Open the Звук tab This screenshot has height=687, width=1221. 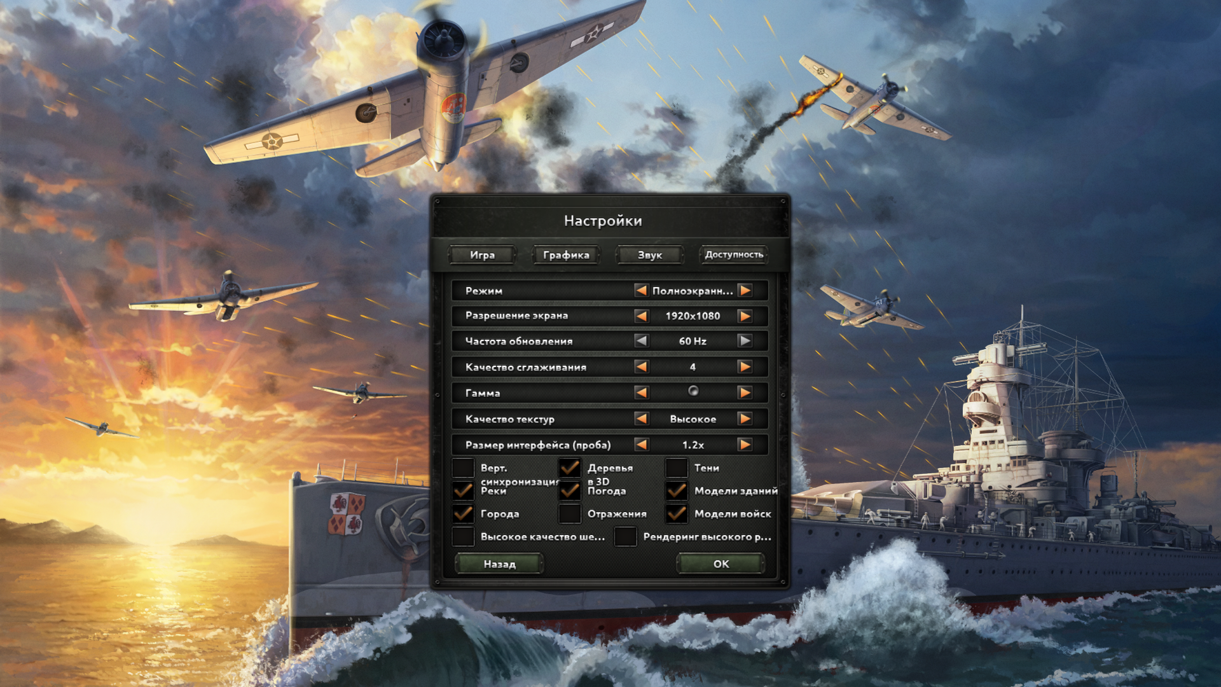coord(650,255)
